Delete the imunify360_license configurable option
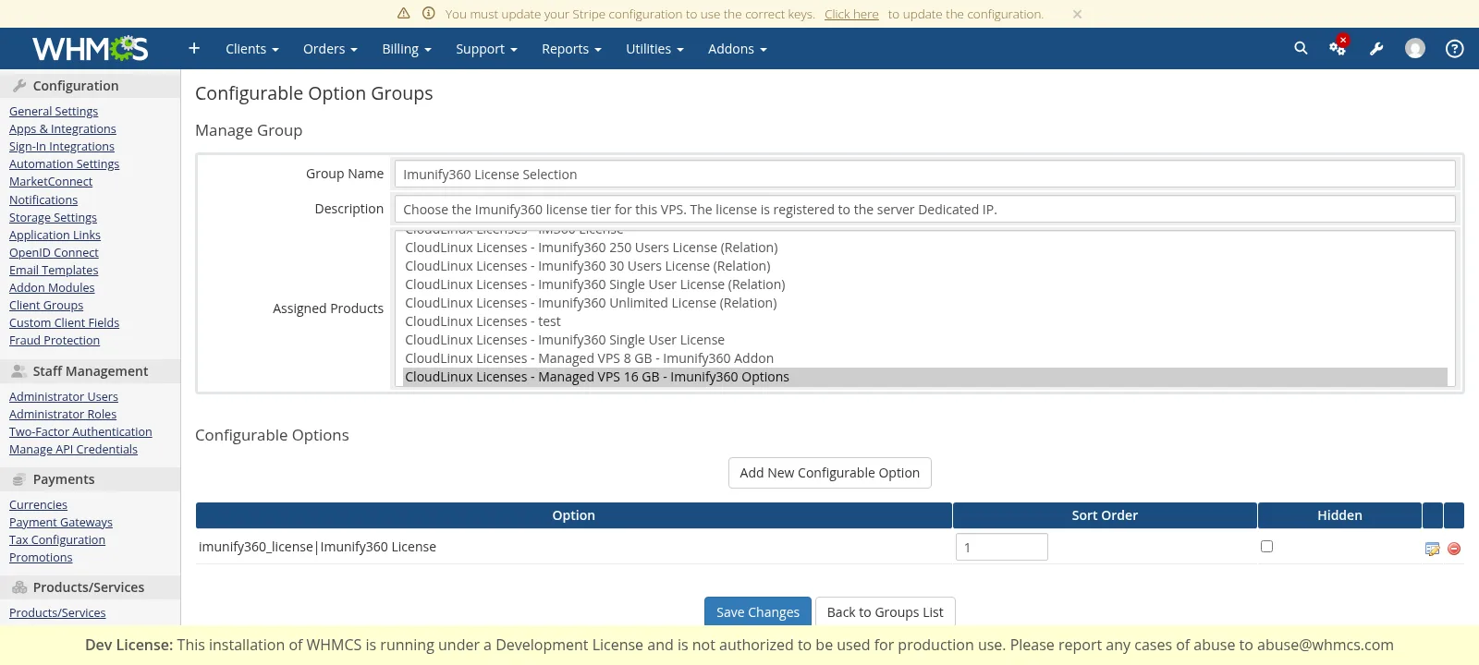Screen dimensions: 1479x665 (1454, 549)
